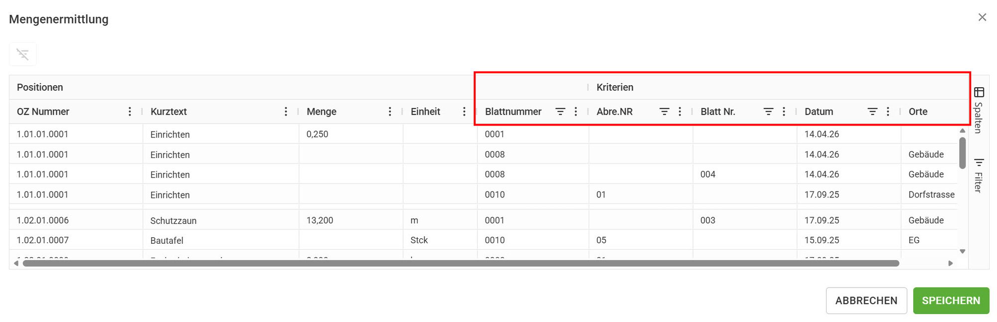Click the scroll-down arrow of vertical scrollbar
The image size is (997, 322).
click(x=963, y=251)
